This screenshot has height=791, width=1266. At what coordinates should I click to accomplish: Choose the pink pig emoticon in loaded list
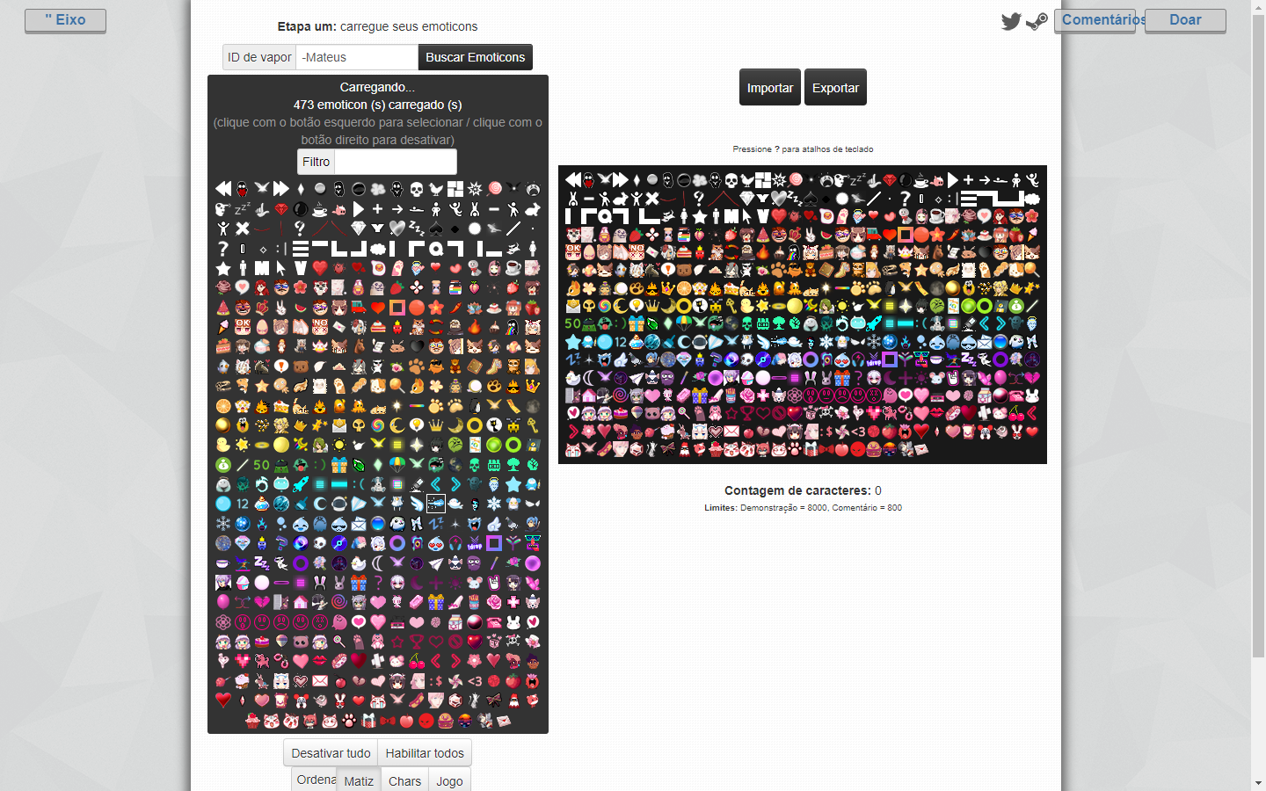(x=339, y=209)
